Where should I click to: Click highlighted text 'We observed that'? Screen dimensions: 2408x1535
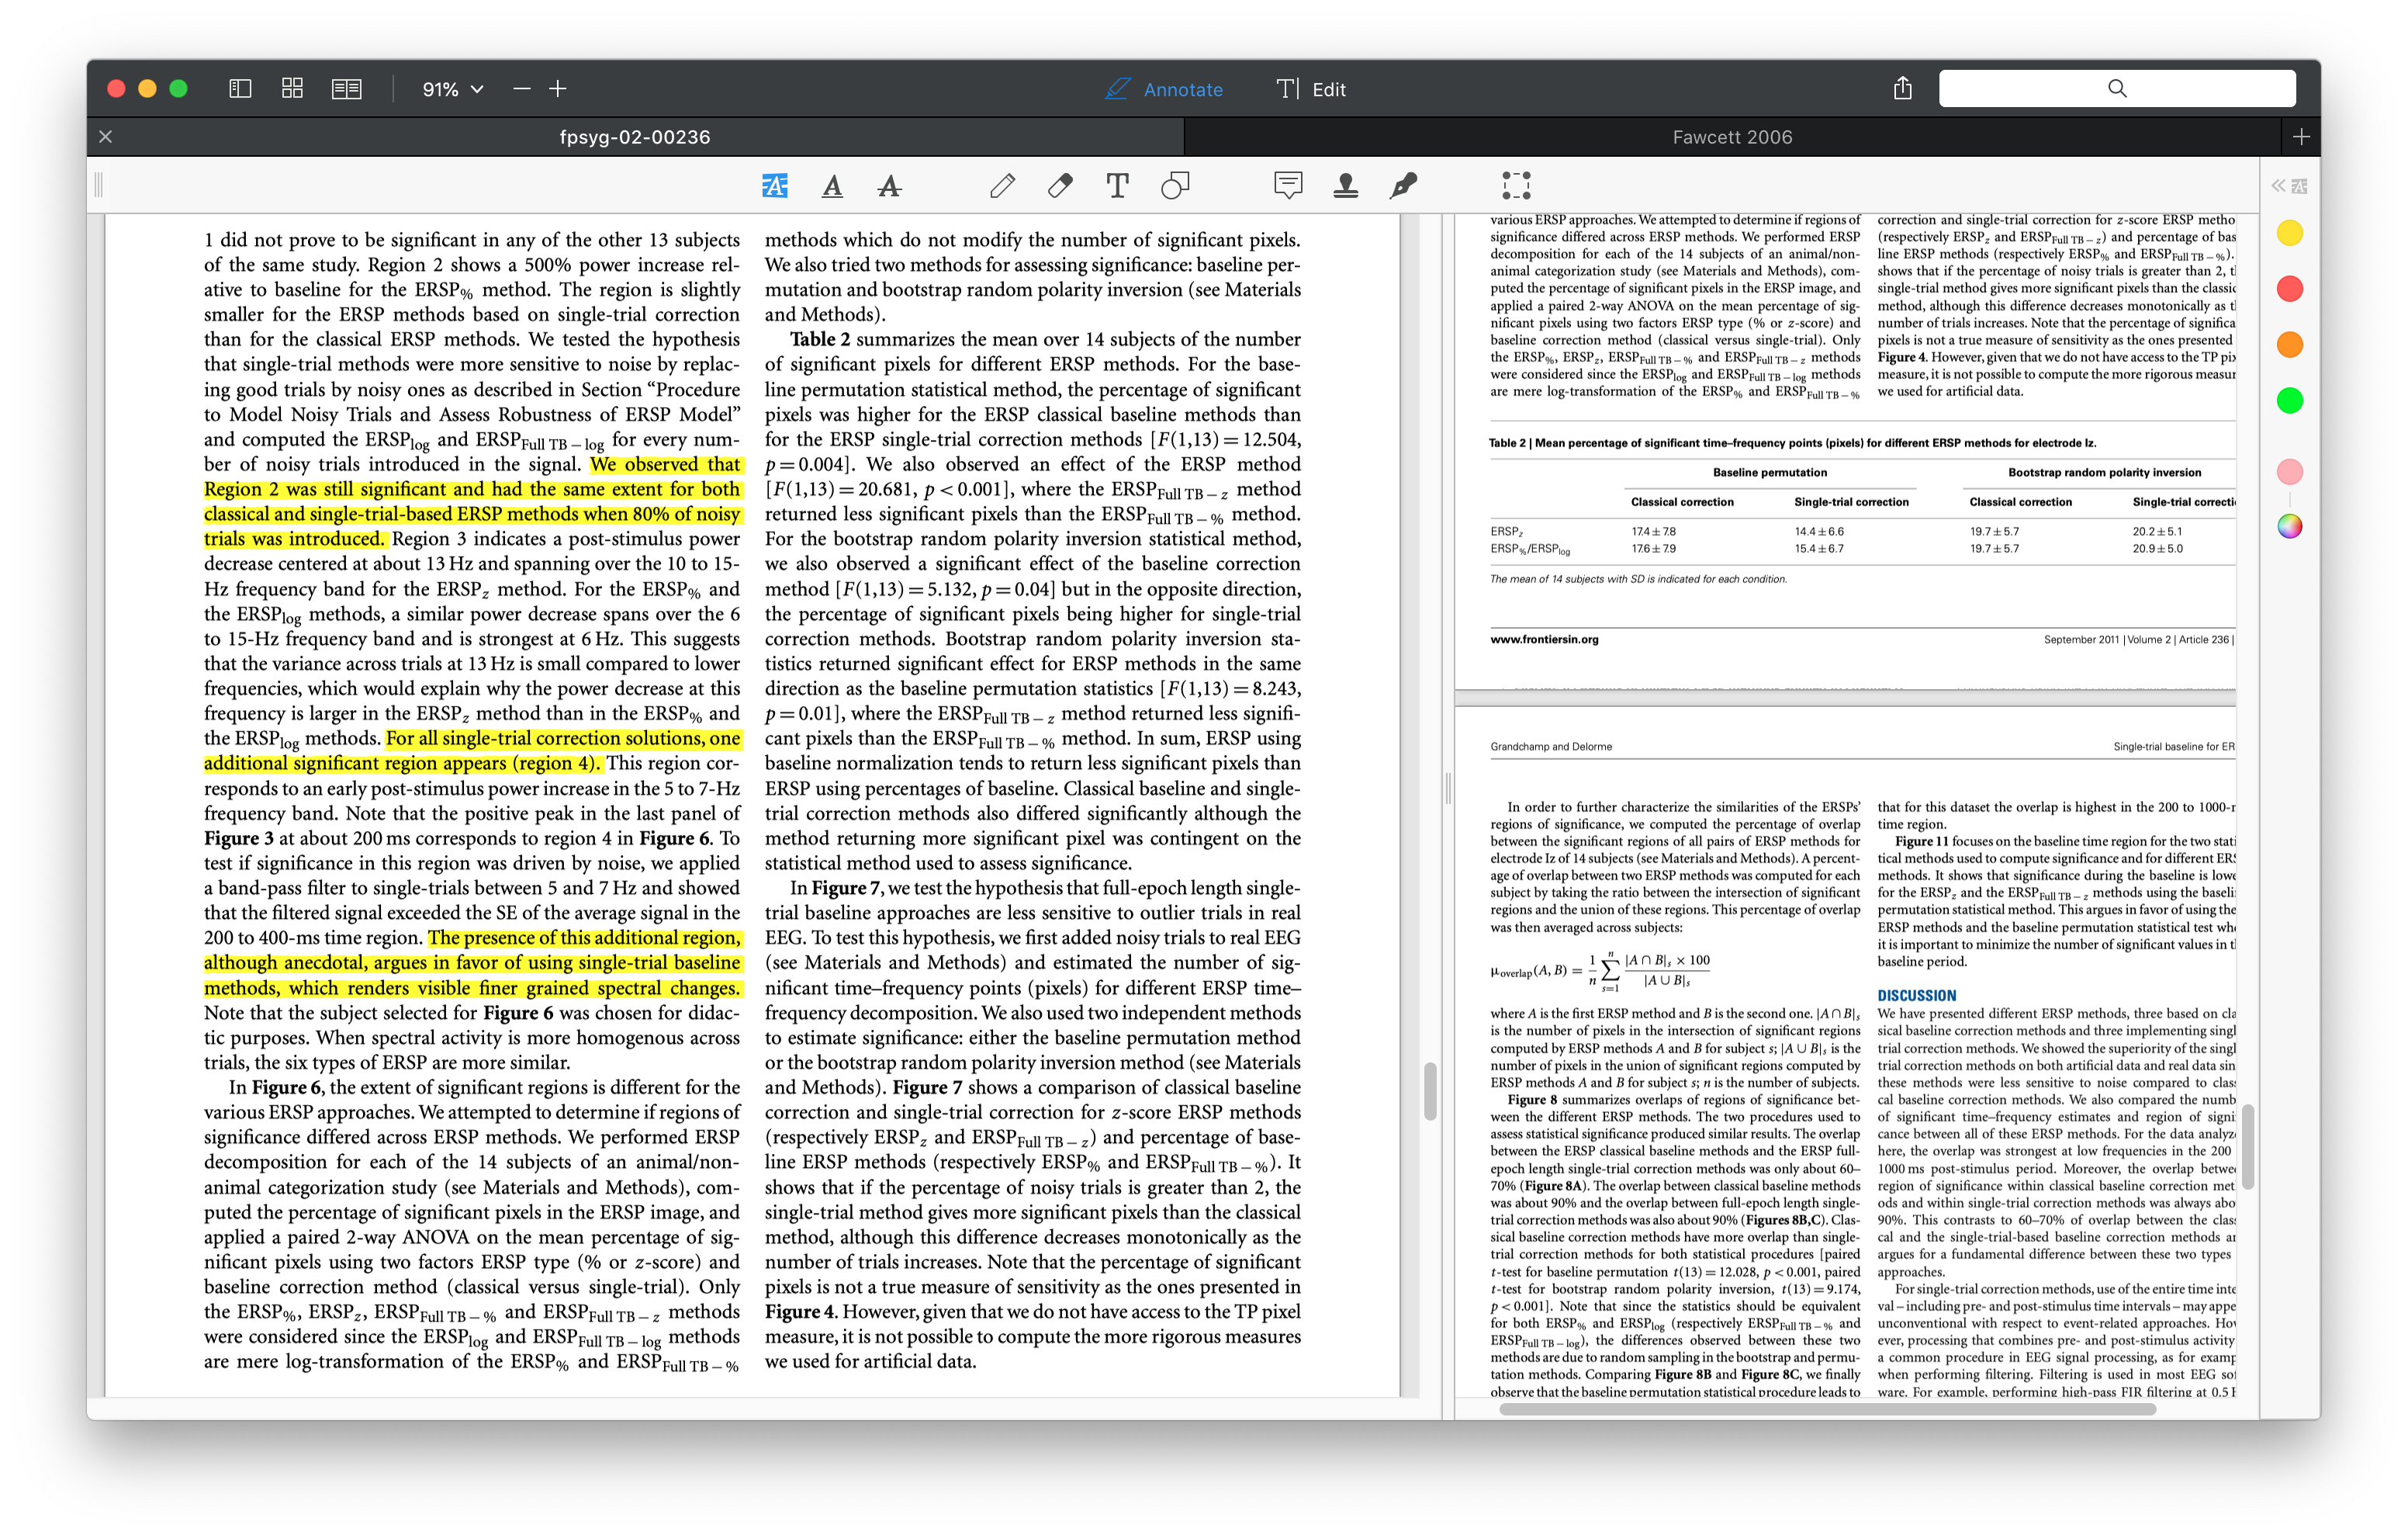665,464
